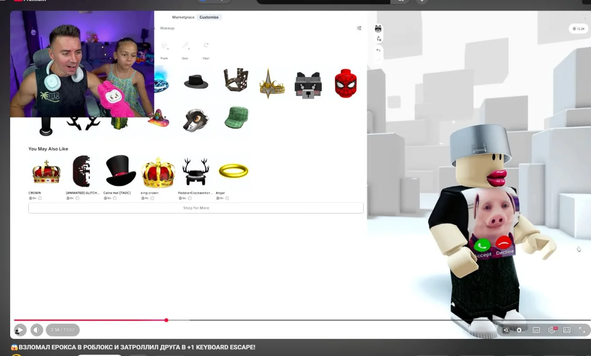This screenshot has height=356, width=591.
Task: Click the Front accessory add icon
Action: point(164,46)
